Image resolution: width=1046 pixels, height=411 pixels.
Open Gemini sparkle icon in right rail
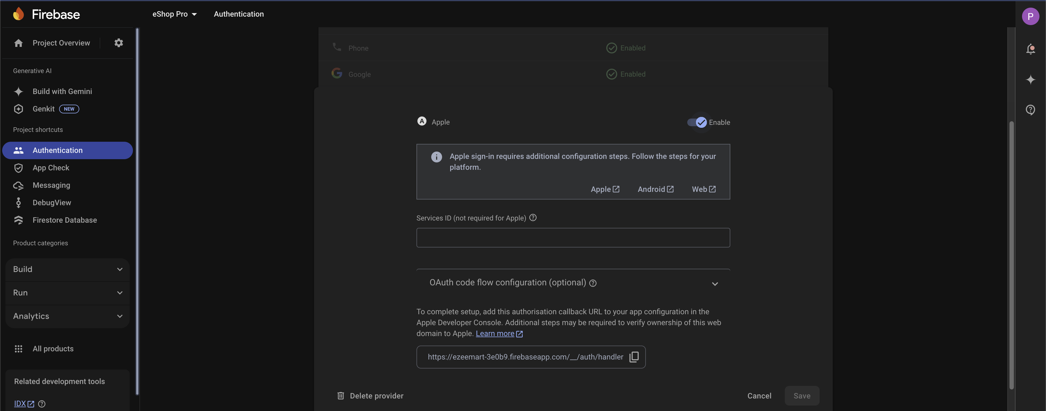[x=1030, y=80]
